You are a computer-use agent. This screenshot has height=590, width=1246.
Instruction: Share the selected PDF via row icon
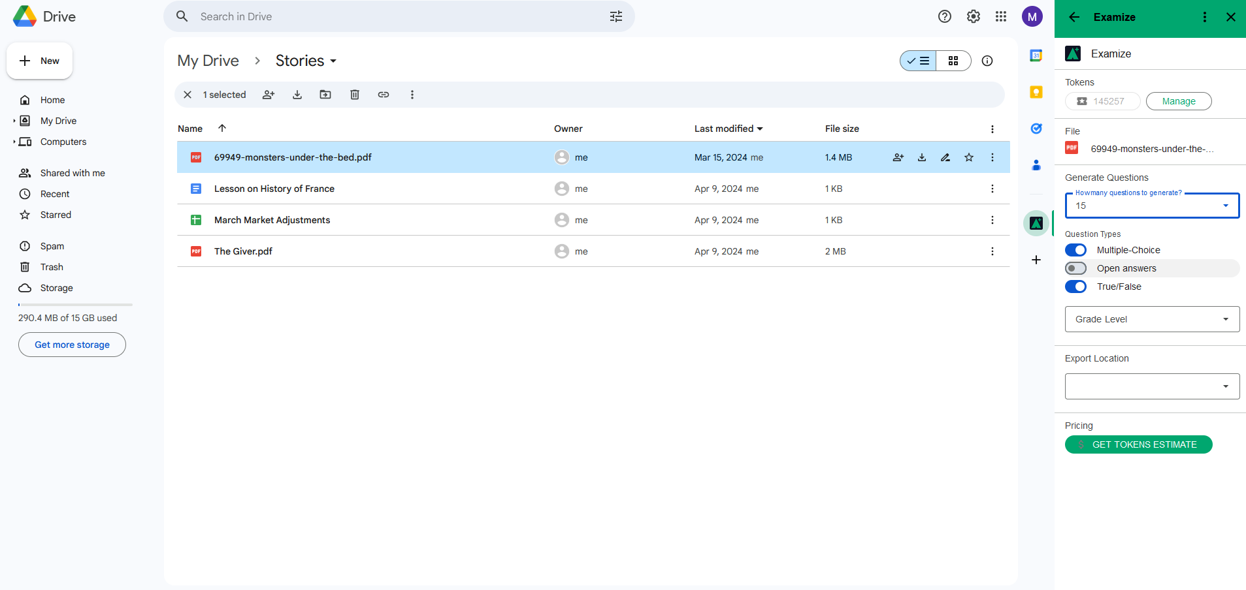898,157
